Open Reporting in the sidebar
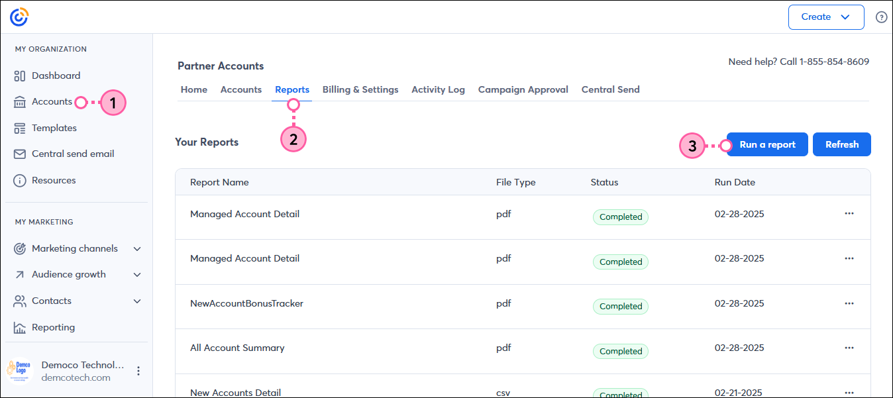Image resolution: width=893 pixels, height=398 pixels. 53,327
